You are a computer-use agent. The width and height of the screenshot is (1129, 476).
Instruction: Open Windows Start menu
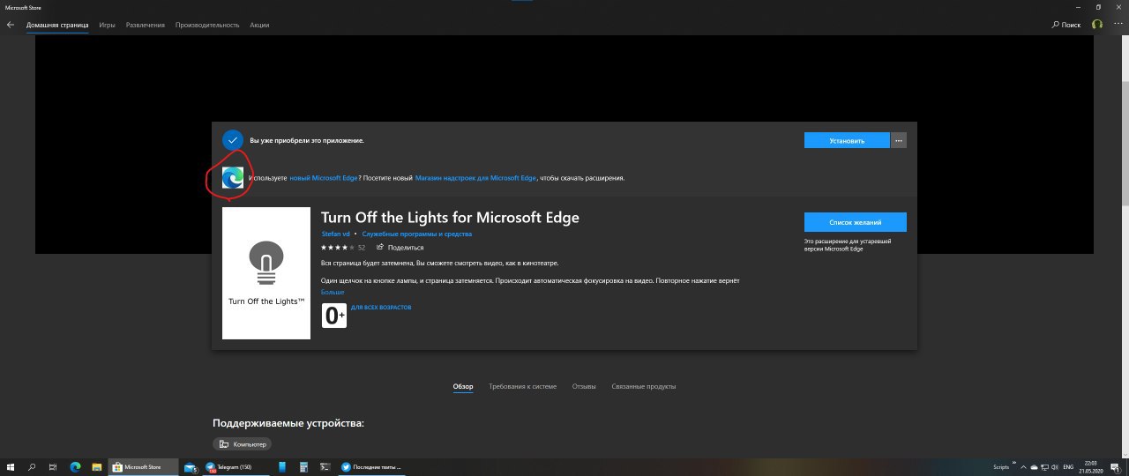[11, 467]
